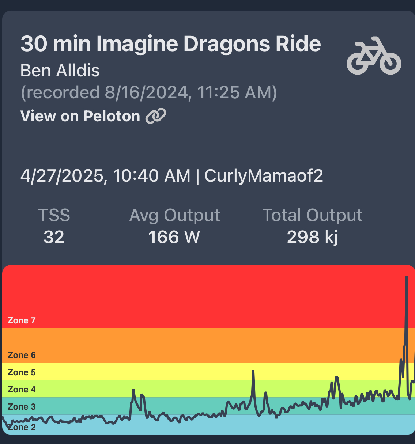This screenshot has width=415, height=444.
Task: Click instructor name Ben Alldis
Action: point(60,70)
